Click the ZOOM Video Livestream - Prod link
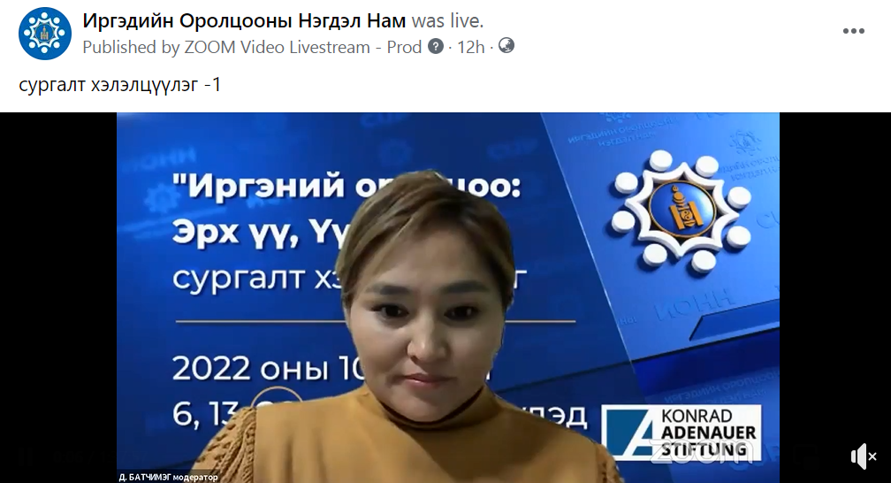This screenshot has height=483, width=891. tap(303, 47)
